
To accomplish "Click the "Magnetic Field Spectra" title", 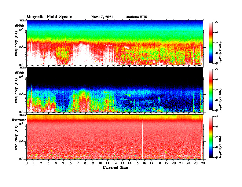I will click(x=50, y=17).
